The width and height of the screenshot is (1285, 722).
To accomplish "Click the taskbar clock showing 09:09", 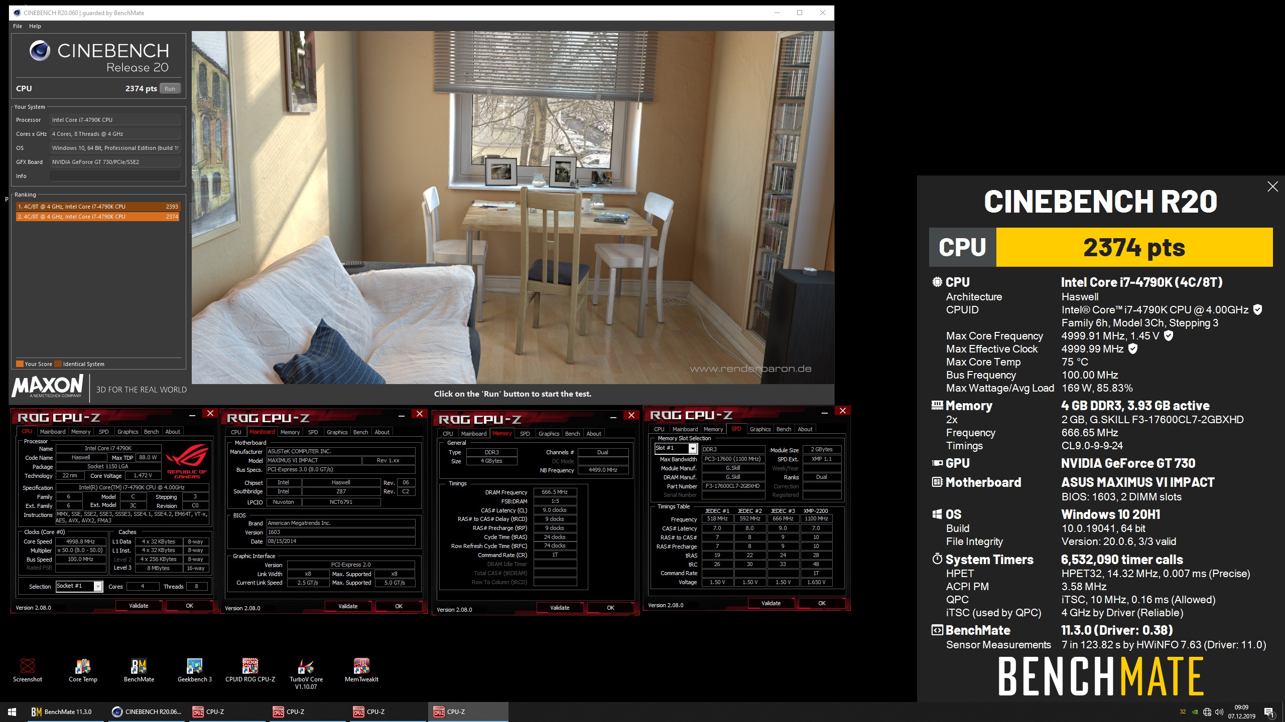I will click(1242, 712).
